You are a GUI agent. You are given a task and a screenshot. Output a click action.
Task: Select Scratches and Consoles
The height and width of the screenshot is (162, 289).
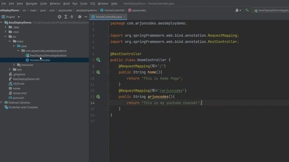click(x=23, y=107)
